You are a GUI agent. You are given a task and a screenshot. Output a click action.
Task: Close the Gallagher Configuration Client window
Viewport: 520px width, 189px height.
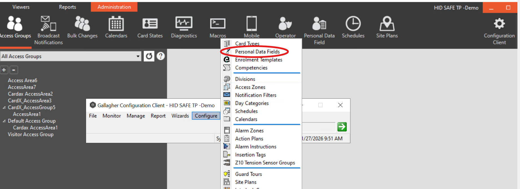340,105
